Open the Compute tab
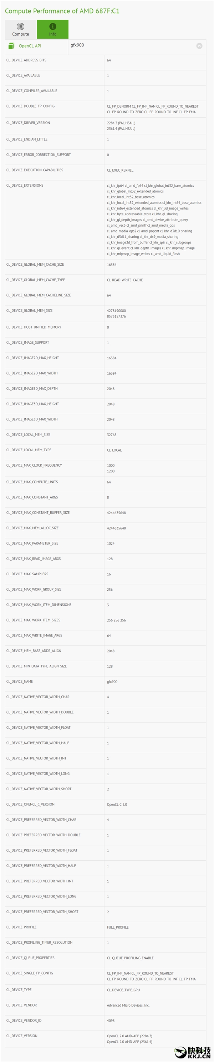This screenshot has width=214, height=1062. coord(21,29)
